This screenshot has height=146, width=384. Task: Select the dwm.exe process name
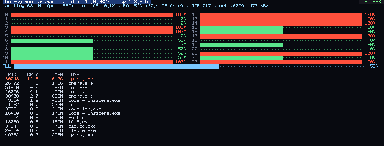78,105
